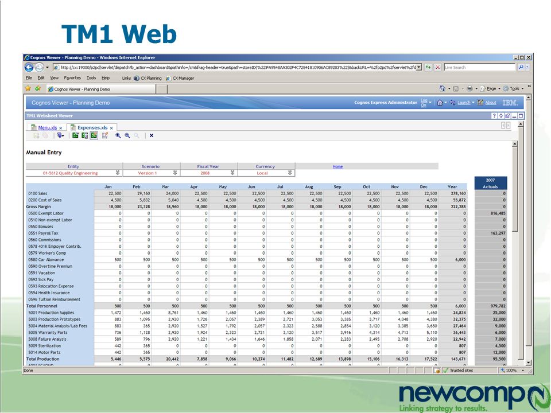Open the File menu

pyautogui.click(x=29, y=78)
